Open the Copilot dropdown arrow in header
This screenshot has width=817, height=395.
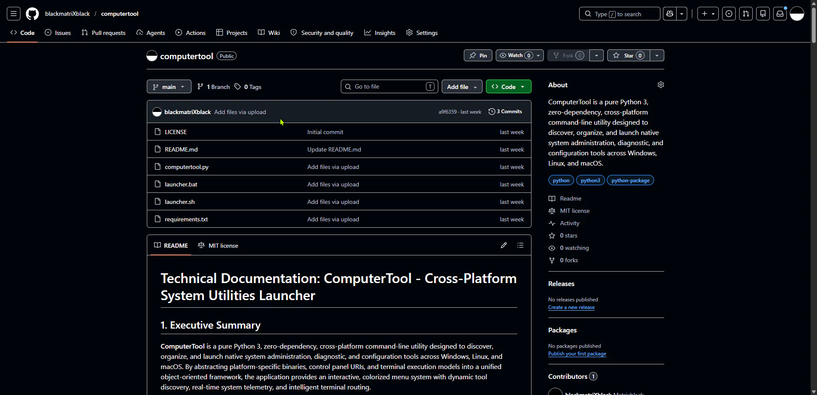pyautogui.click(x=682, y=14)
